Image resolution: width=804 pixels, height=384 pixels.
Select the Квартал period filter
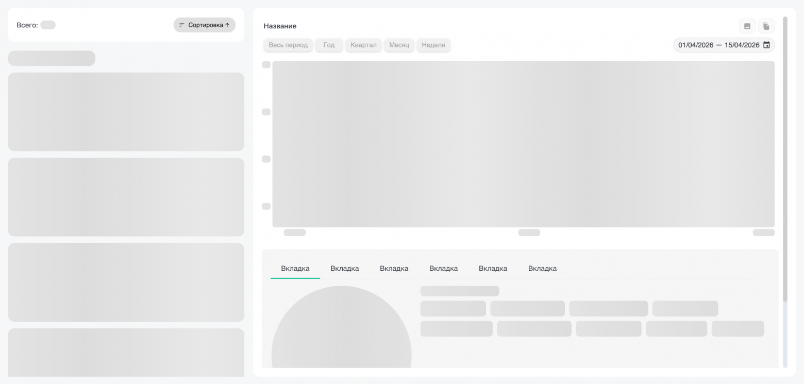[363, 45]
